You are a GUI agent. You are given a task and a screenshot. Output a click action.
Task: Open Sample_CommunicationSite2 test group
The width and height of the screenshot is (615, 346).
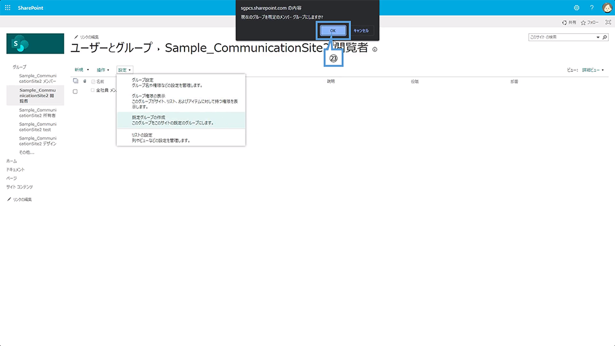point(38,127)
